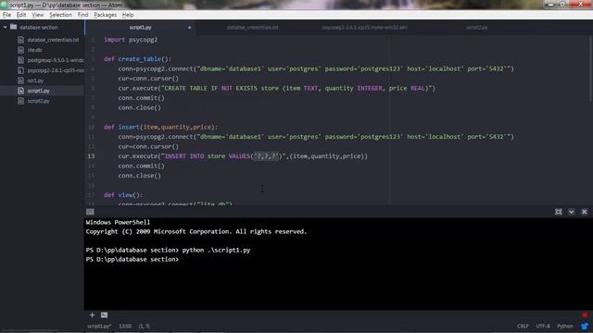This screenshot has height=333, width=593.
Task: Open the Selection menu
Action: click(x=60, y=15)
